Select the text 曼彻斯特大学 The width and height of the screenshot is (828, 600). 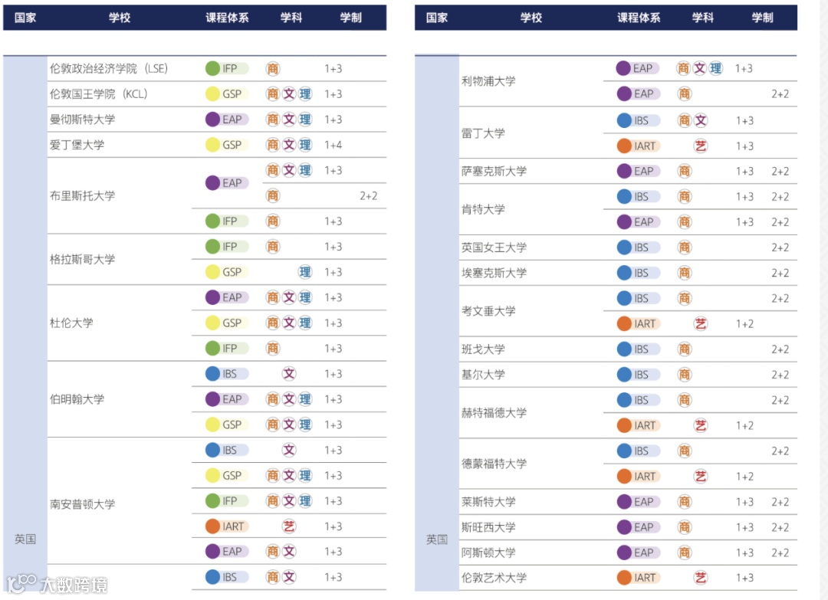click(82, 120)
